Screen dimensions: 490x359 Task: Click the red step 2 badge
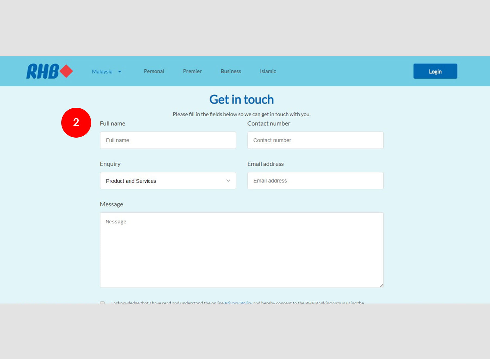76,123
